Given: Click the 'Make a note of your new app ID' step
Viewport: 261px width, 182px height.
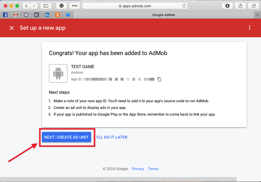Looking at the screenshot, I should click(131, 101).
